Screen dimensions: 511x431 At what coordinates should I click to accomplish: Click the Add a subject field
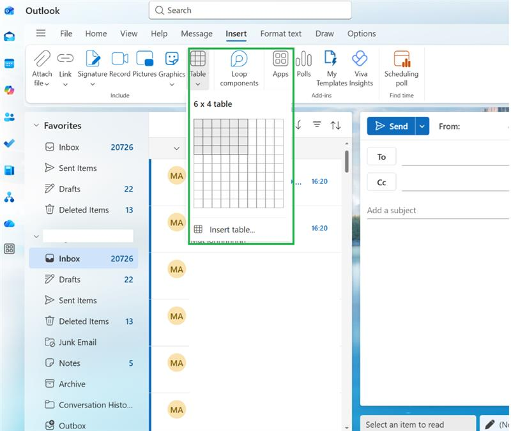tap(438, 210)
